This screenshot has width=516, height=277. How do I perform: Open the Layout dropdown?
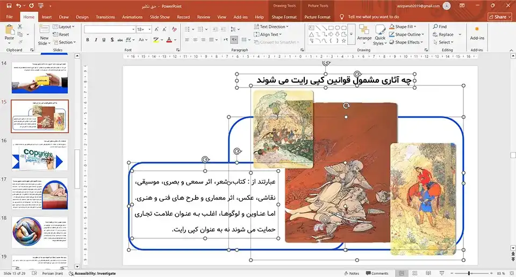coord(63,27)
